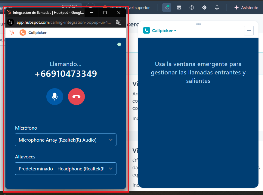
Task: Open site information icon in address bar
Action: (11, 22)
